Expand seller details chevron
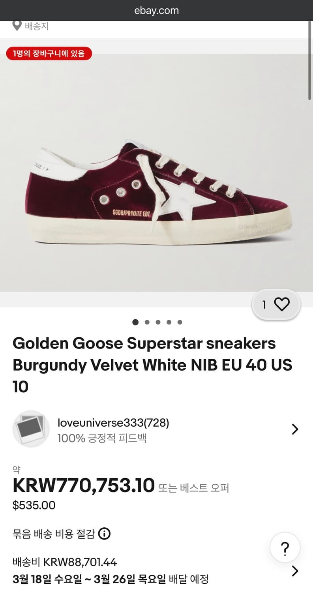 point(295,429)
